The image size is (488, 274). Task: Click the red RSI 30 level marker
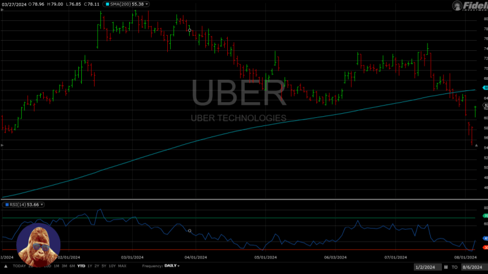point(485,247)
